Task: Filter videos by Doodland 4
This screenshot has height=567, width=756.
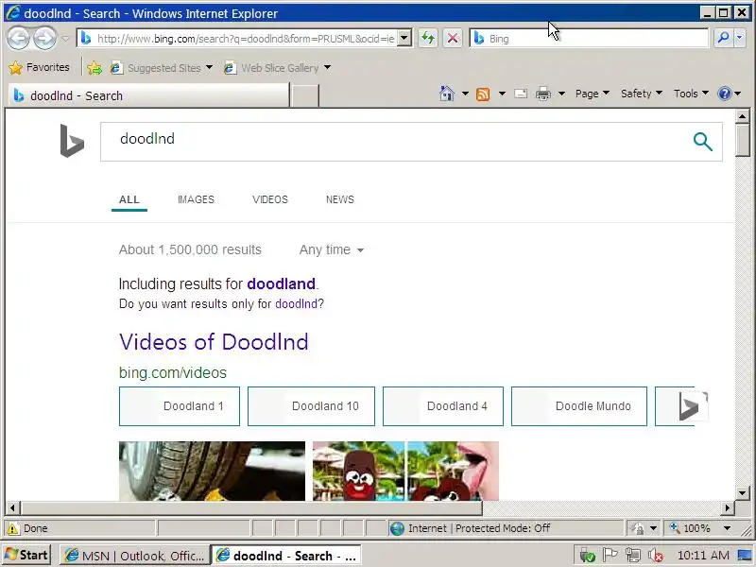Action: coord(443,406)
